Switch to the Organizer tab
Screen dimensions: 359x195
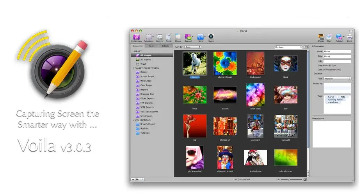click(x=137, y=46)
